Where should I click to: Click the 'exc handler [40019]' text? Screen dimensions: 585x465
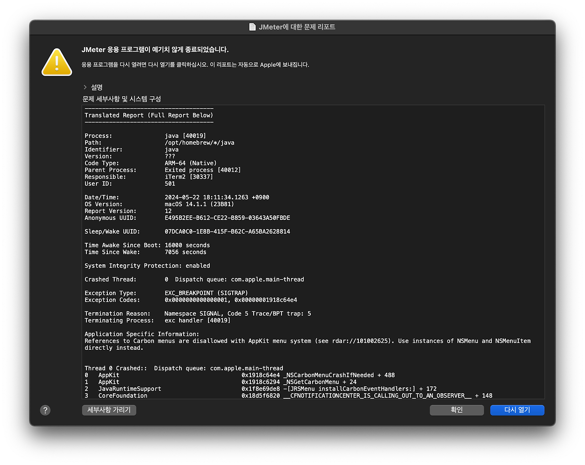[x=197, y=321]
